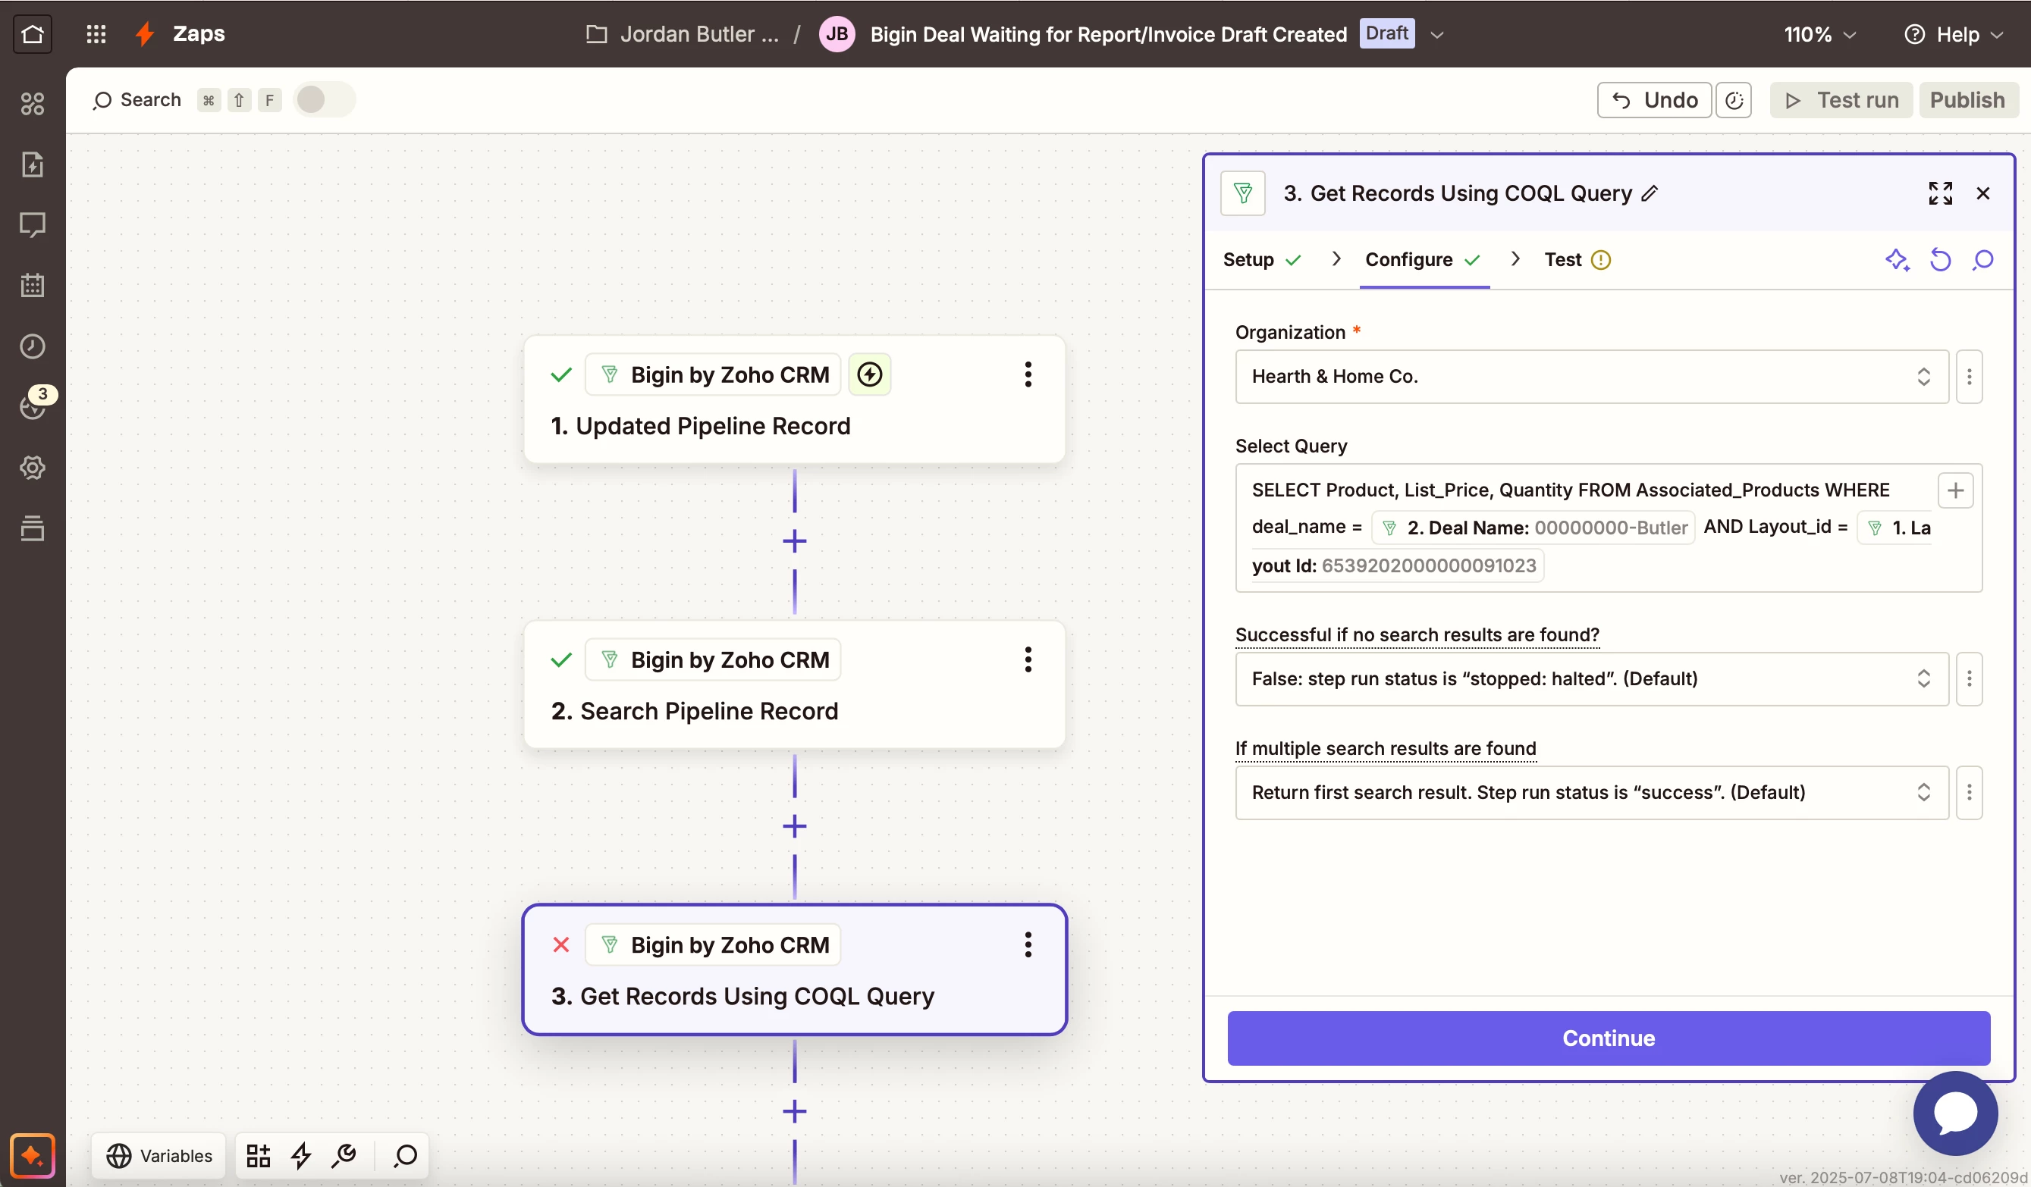
Task: Click the refresh fields icon in panel
Action: click(1940, 259)
